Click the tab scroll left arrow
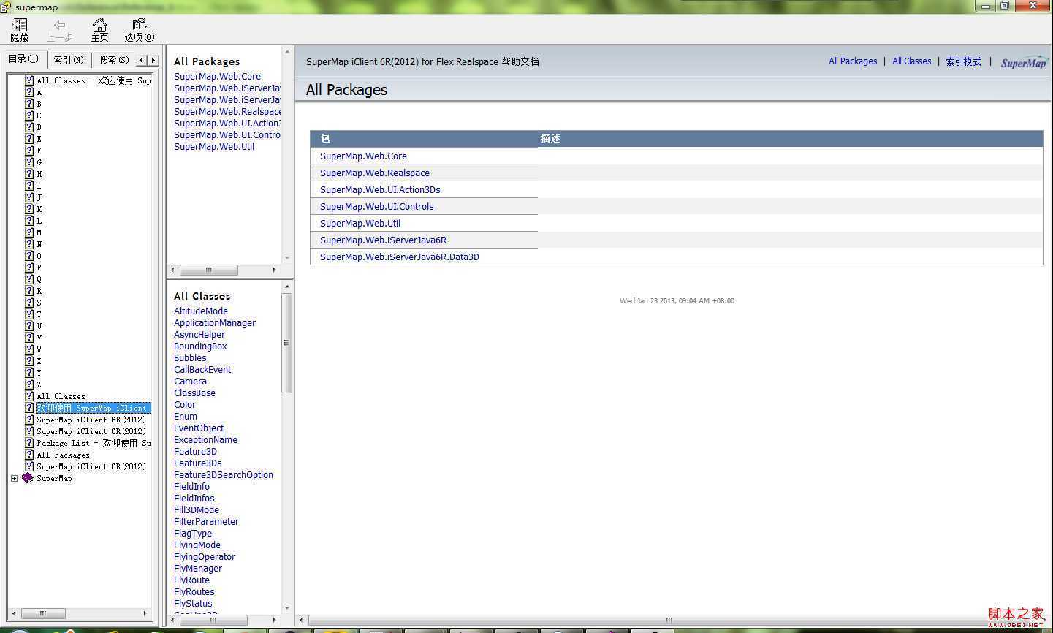Viewport: 1053px width, 633px height. [142, 60]
